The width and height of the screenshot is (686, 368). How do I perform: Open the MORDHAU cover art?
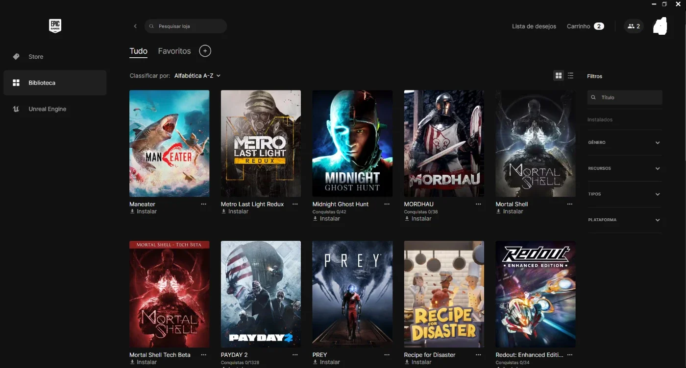click(444, 143)
